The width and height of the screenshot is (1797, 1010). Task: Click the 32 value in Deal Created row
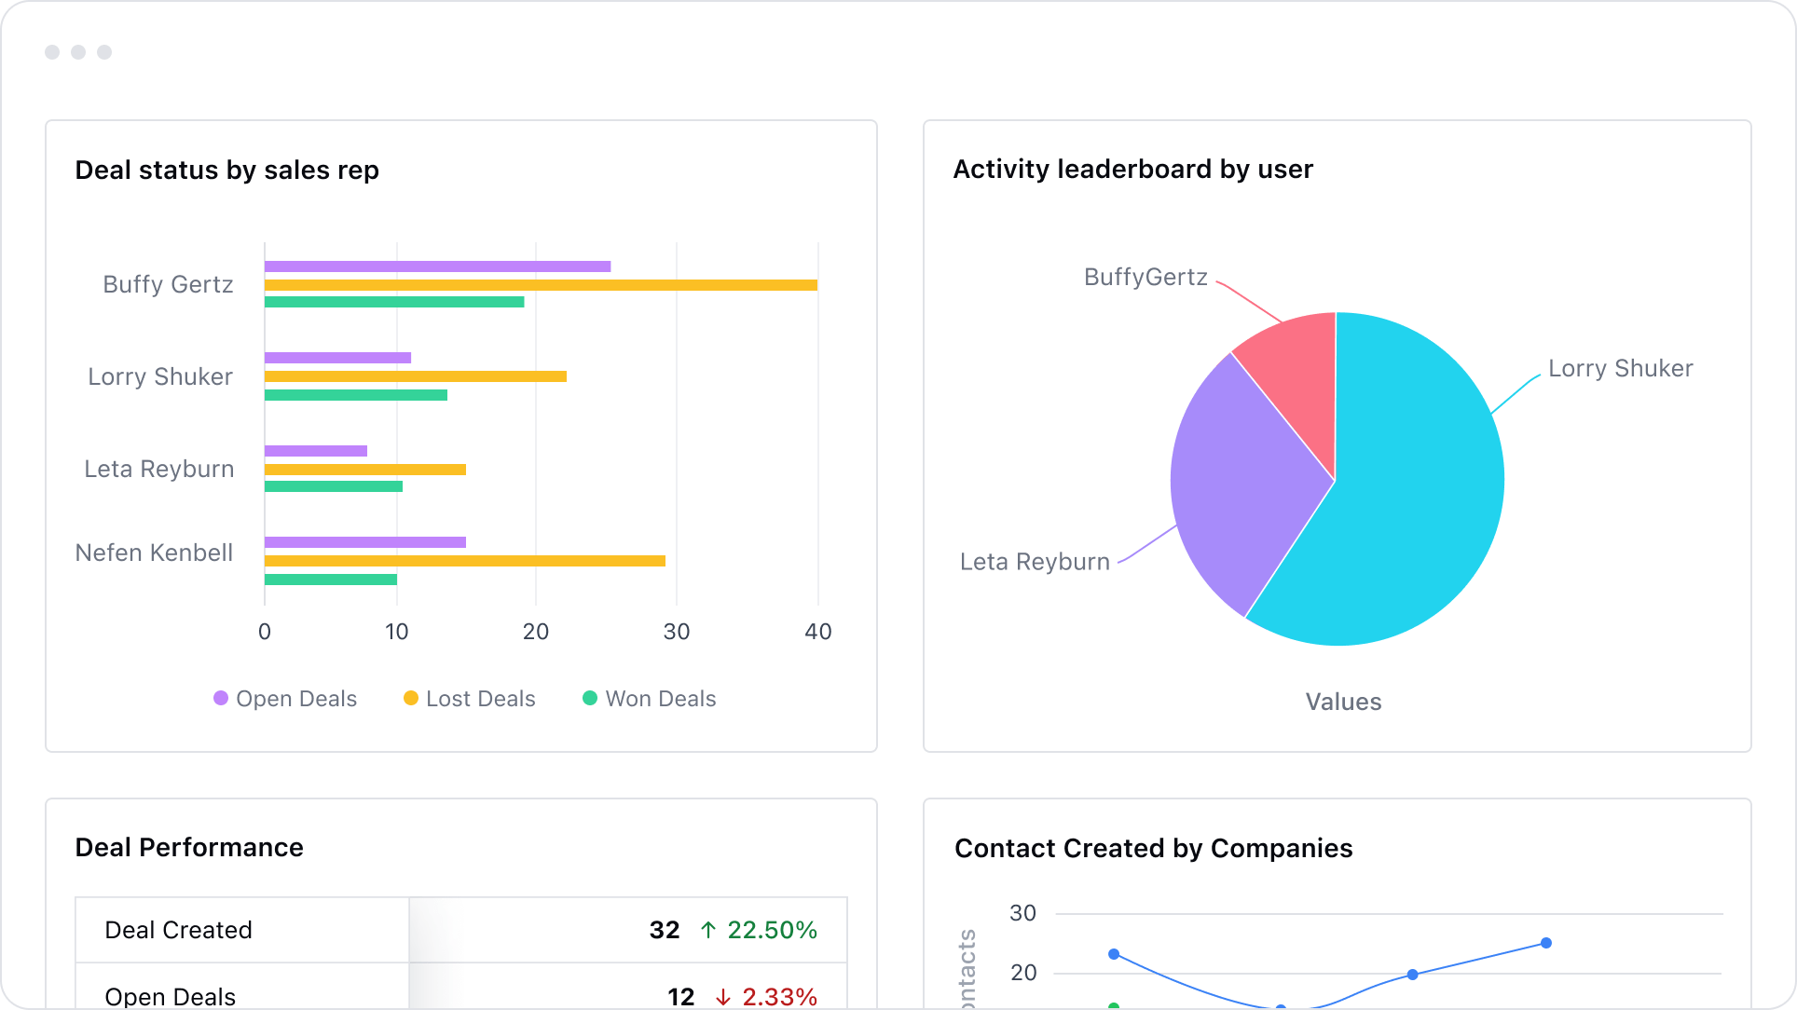tap(665, 930)
